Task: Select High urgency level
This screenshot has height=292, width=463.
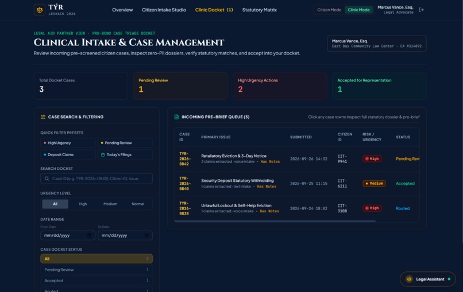Action: click(83, 204)
